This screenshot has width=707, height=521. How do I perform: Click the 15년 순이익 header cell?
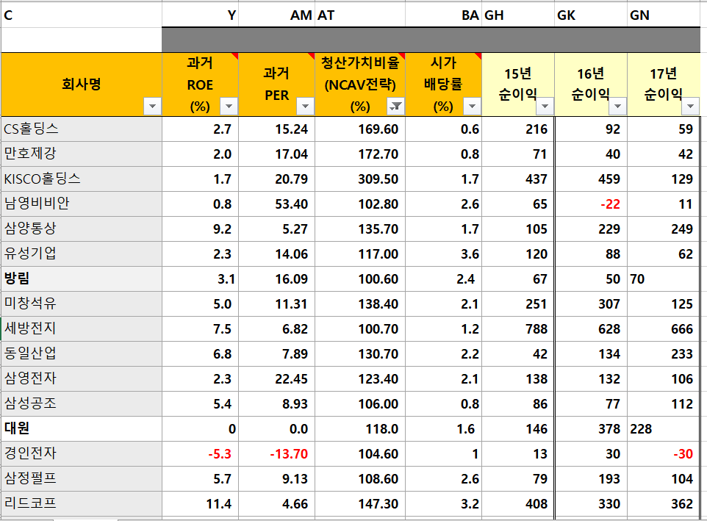pos(518,85)
